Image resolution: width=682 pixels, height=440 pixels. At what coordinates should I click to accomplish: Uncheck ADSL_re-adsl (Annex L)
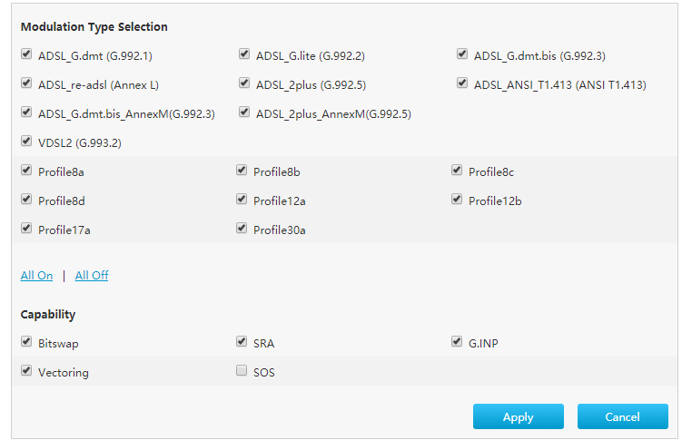(x=26, y=83)
